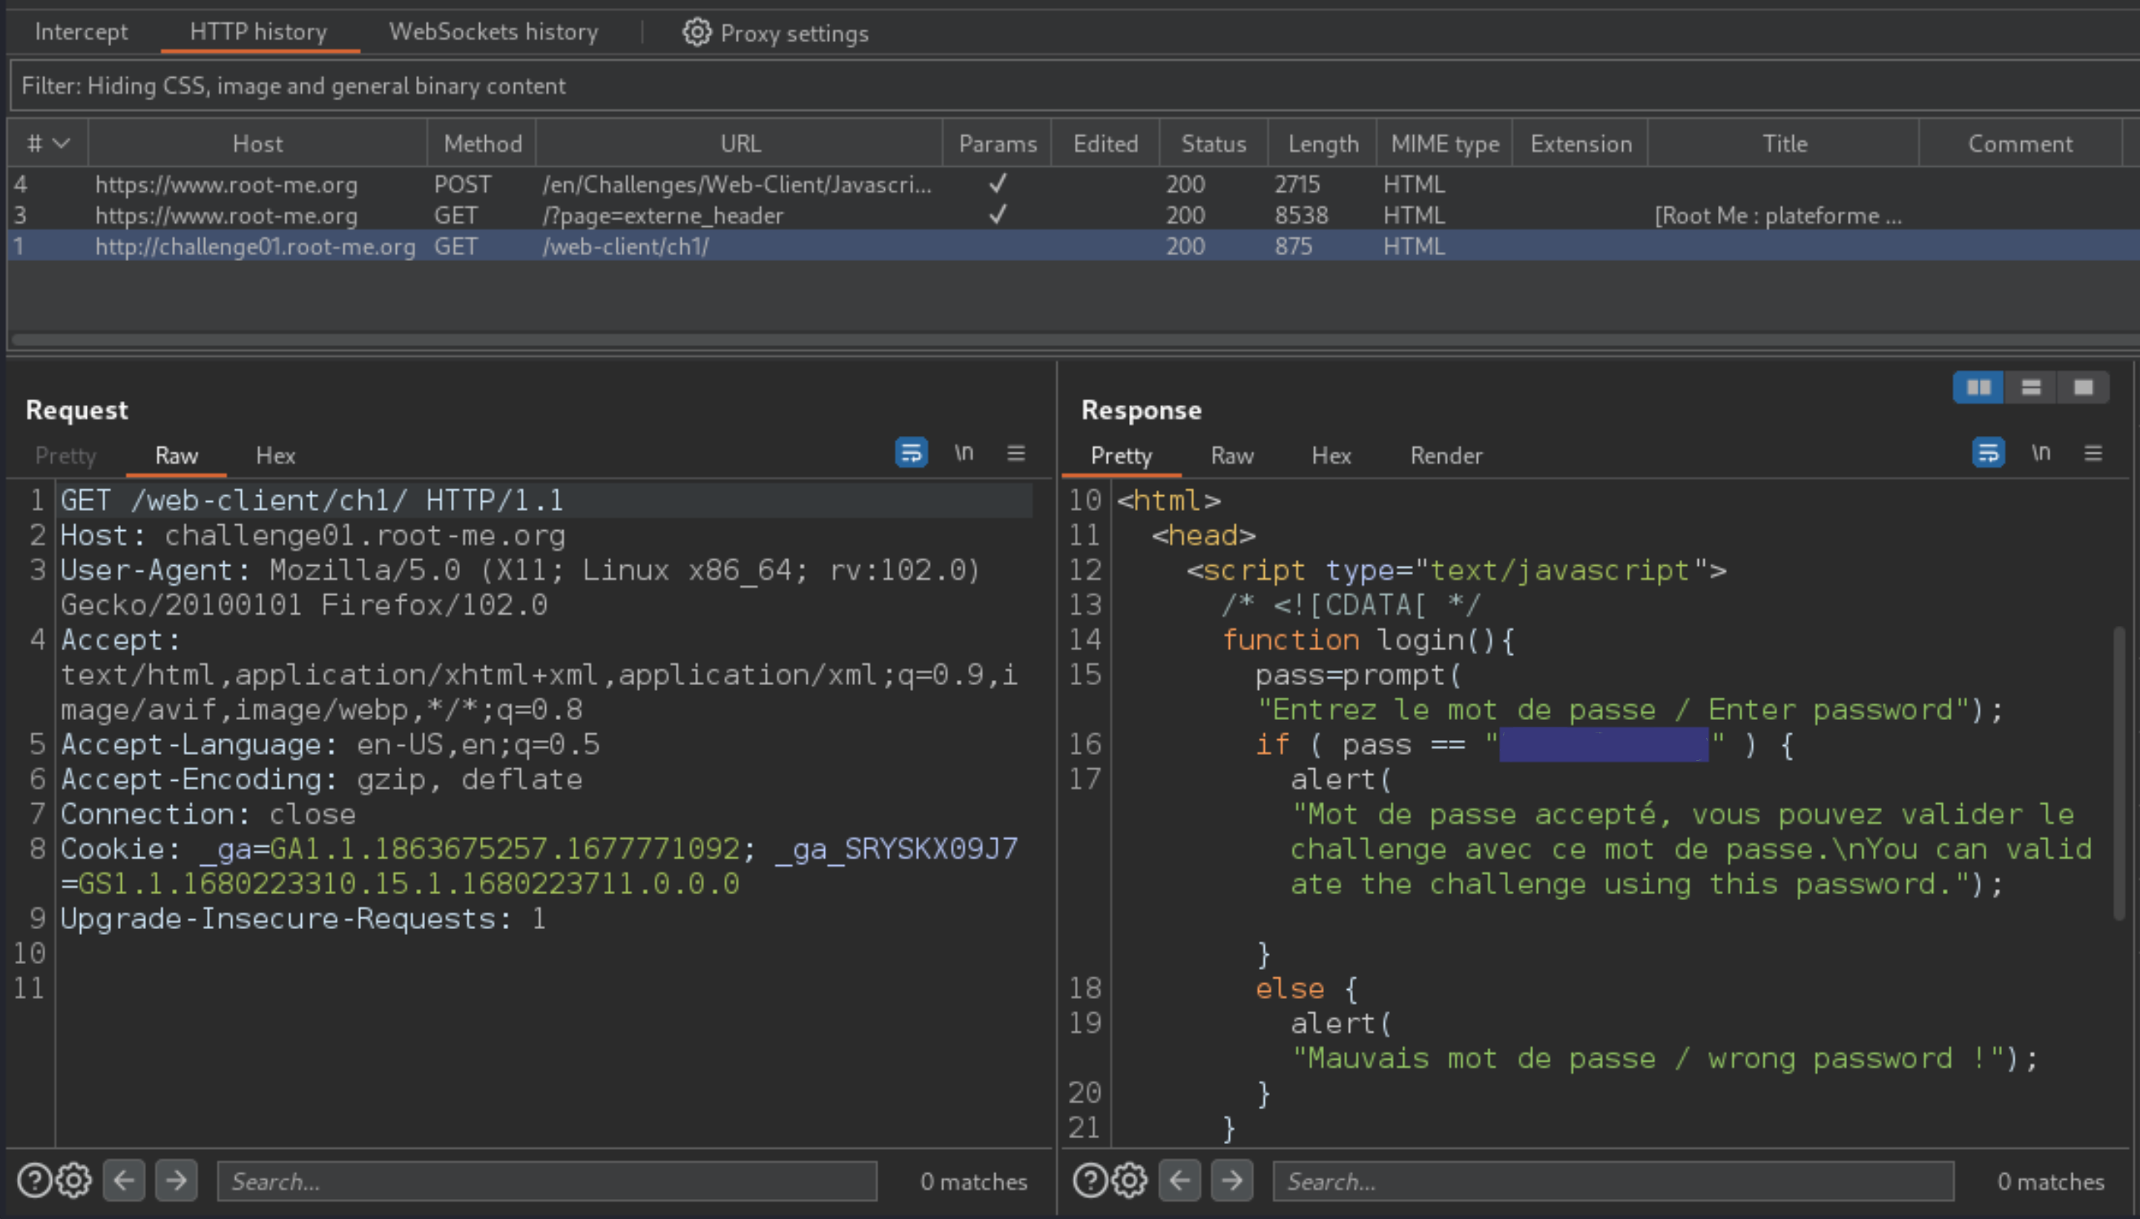Click the filter bar hiding CSS content
Screen dimensions: 2140x1219
pos(1074,86)
